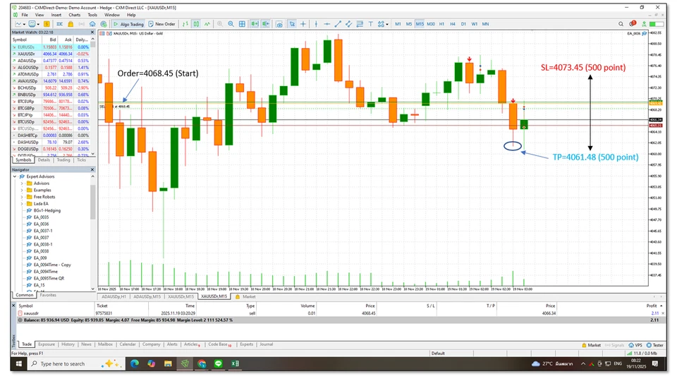677x379 pixels.
Task: Draw a horizontal line on the chart
Action: pyautogui.click(x=327, y=24)
